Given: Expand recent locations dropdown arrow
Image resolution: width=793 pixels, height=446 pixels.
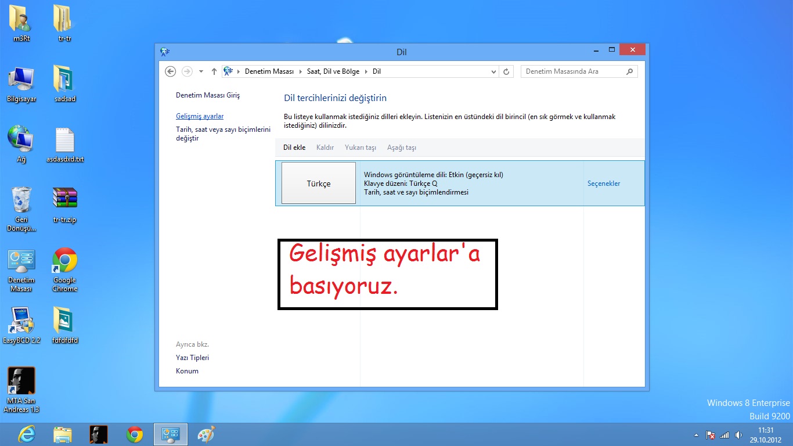Looking at the screenshot, I should click(x=201, y=71).
